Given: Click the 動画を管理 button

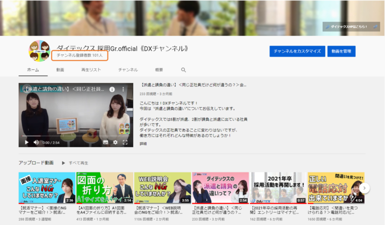Looking at the screenshot, I should pyautogui.click(x=341, y=51).
